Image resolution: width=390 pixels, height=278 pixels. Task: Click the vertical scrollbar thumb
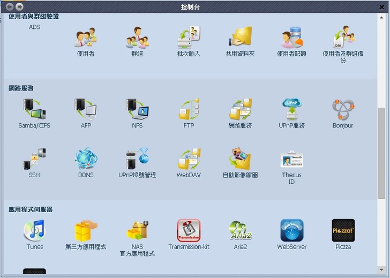tap(381, 153)
